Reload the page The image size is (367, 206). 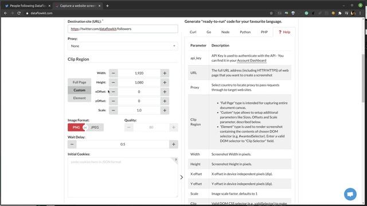[x=19, y=13]
